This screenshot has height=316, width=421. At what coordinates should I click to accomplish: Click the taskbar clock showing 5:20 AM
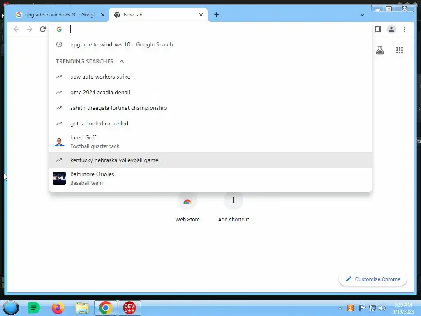(x=403, y=308)
